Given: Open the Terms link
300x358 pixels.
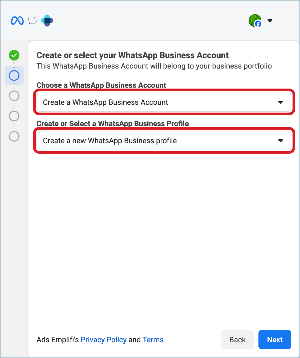Looking at the screenshot, I should point(153,340).
